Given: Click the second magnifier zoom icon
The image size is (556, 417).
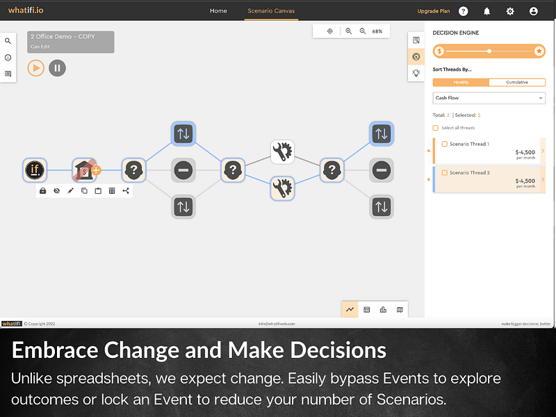Looking at the screenshot, I should pyautogui.click(x=362, y=31).
